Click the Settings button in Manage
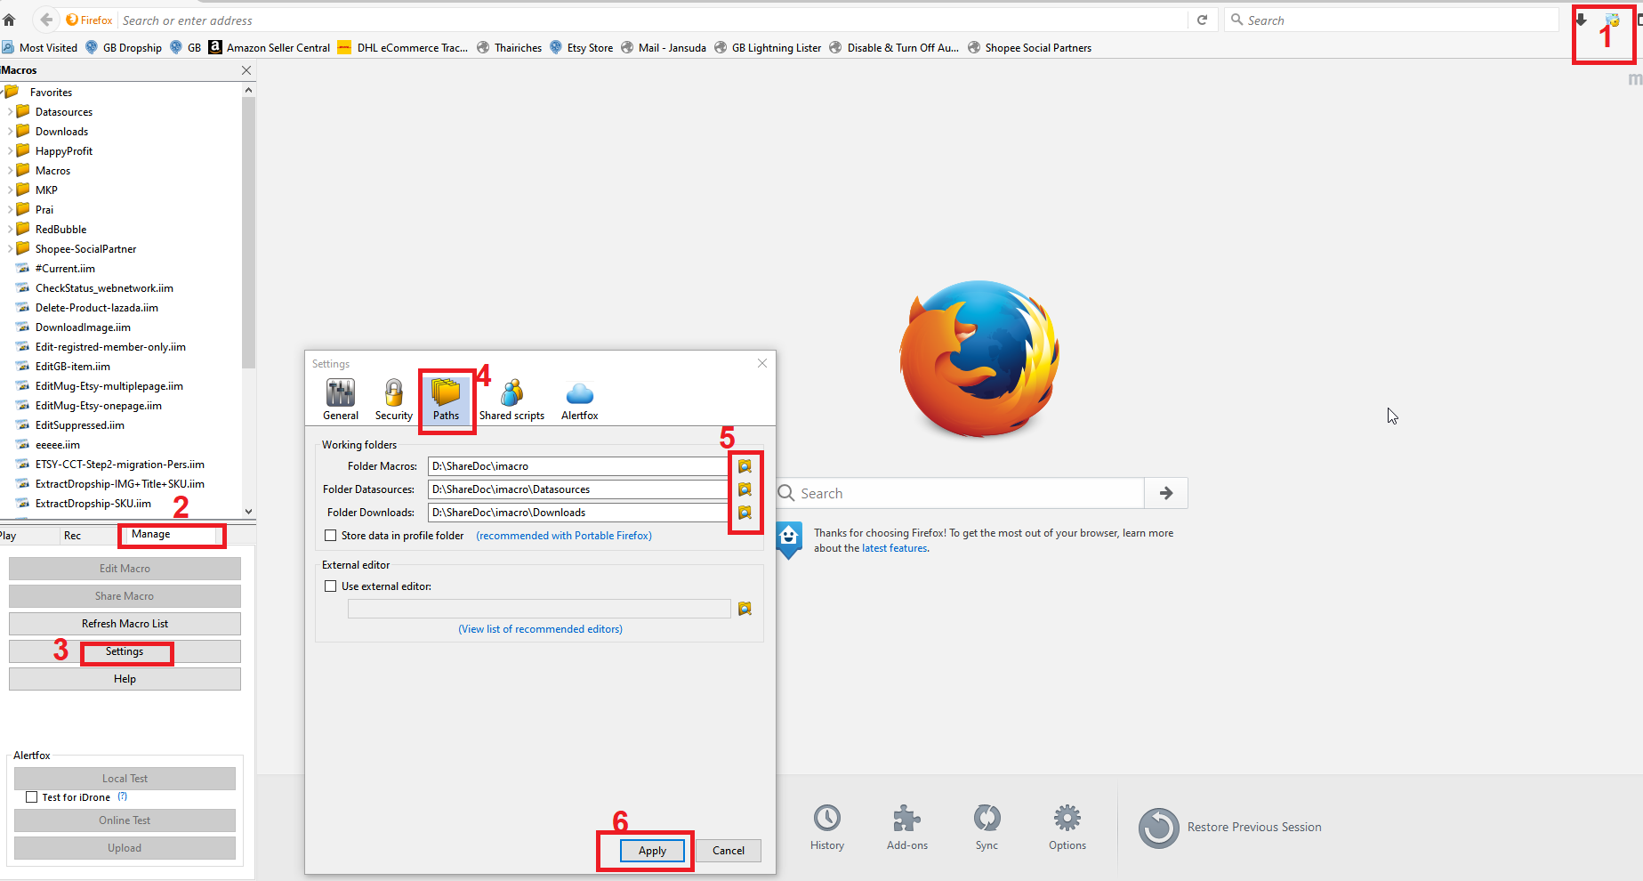The image size is (1643, 881). point(125,651)
